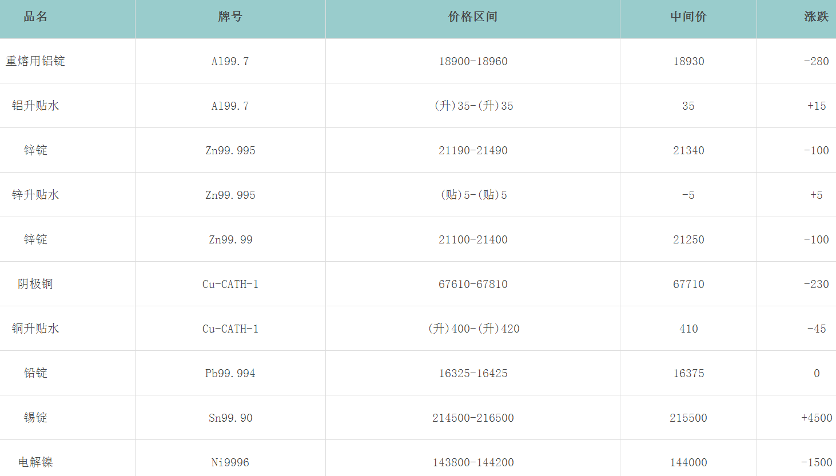
Task: Select the 铝升贴水 row name
Action: tap(35, 106)
